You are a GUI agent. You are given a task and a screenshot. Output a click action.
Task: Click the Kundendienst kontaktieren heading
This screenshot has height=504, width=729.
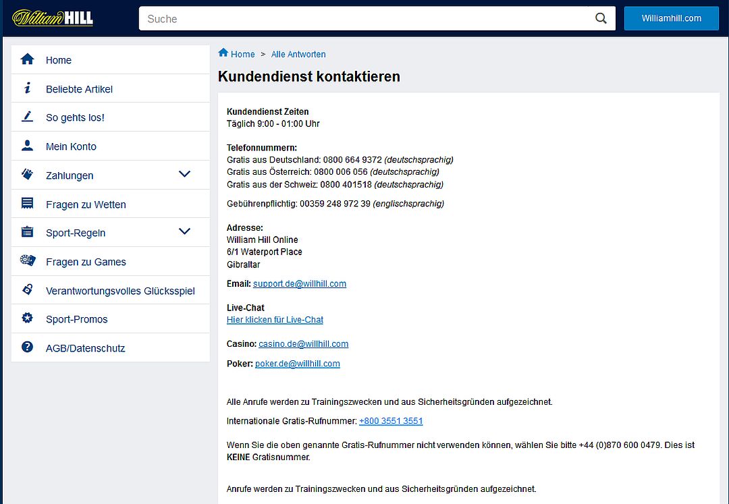tap(309, 76)
